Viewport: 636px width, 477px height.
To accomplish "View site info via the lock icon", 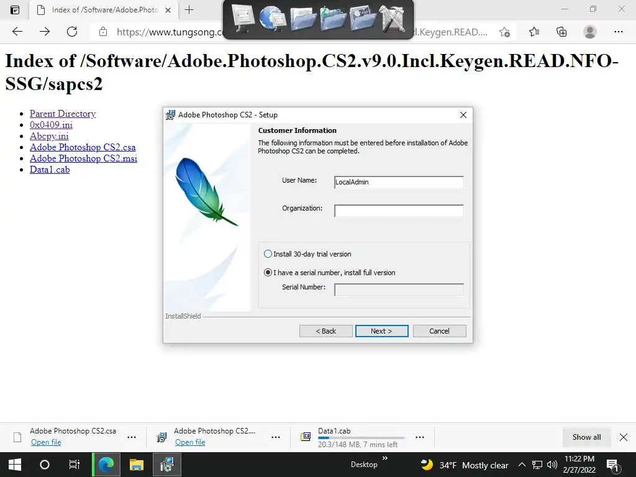I will [103, 32].
